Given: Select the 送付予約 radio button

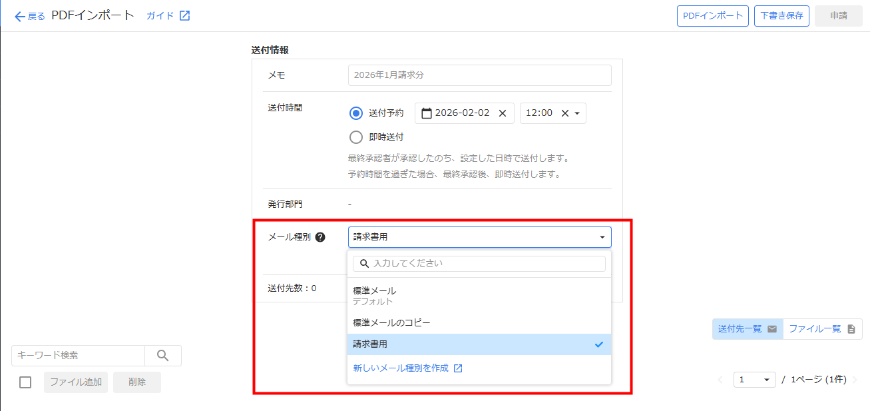Looking at the screenshot, I should coord(356,113).
